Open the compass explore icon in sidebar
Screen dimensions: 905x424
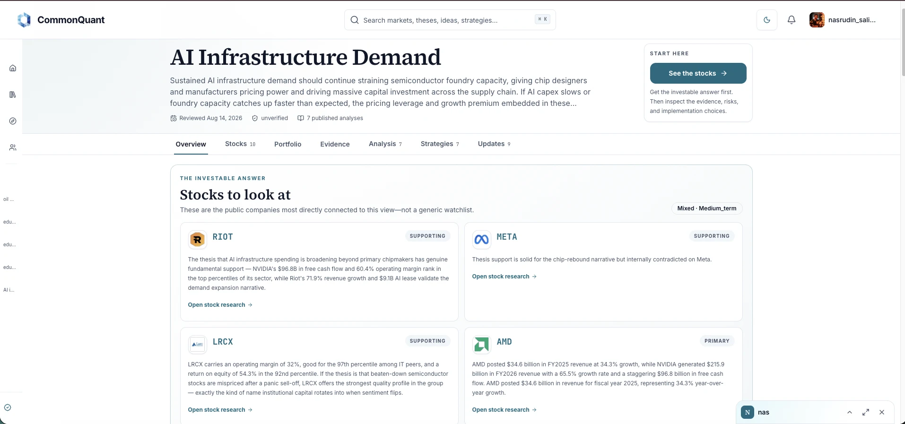coord(13,121)
